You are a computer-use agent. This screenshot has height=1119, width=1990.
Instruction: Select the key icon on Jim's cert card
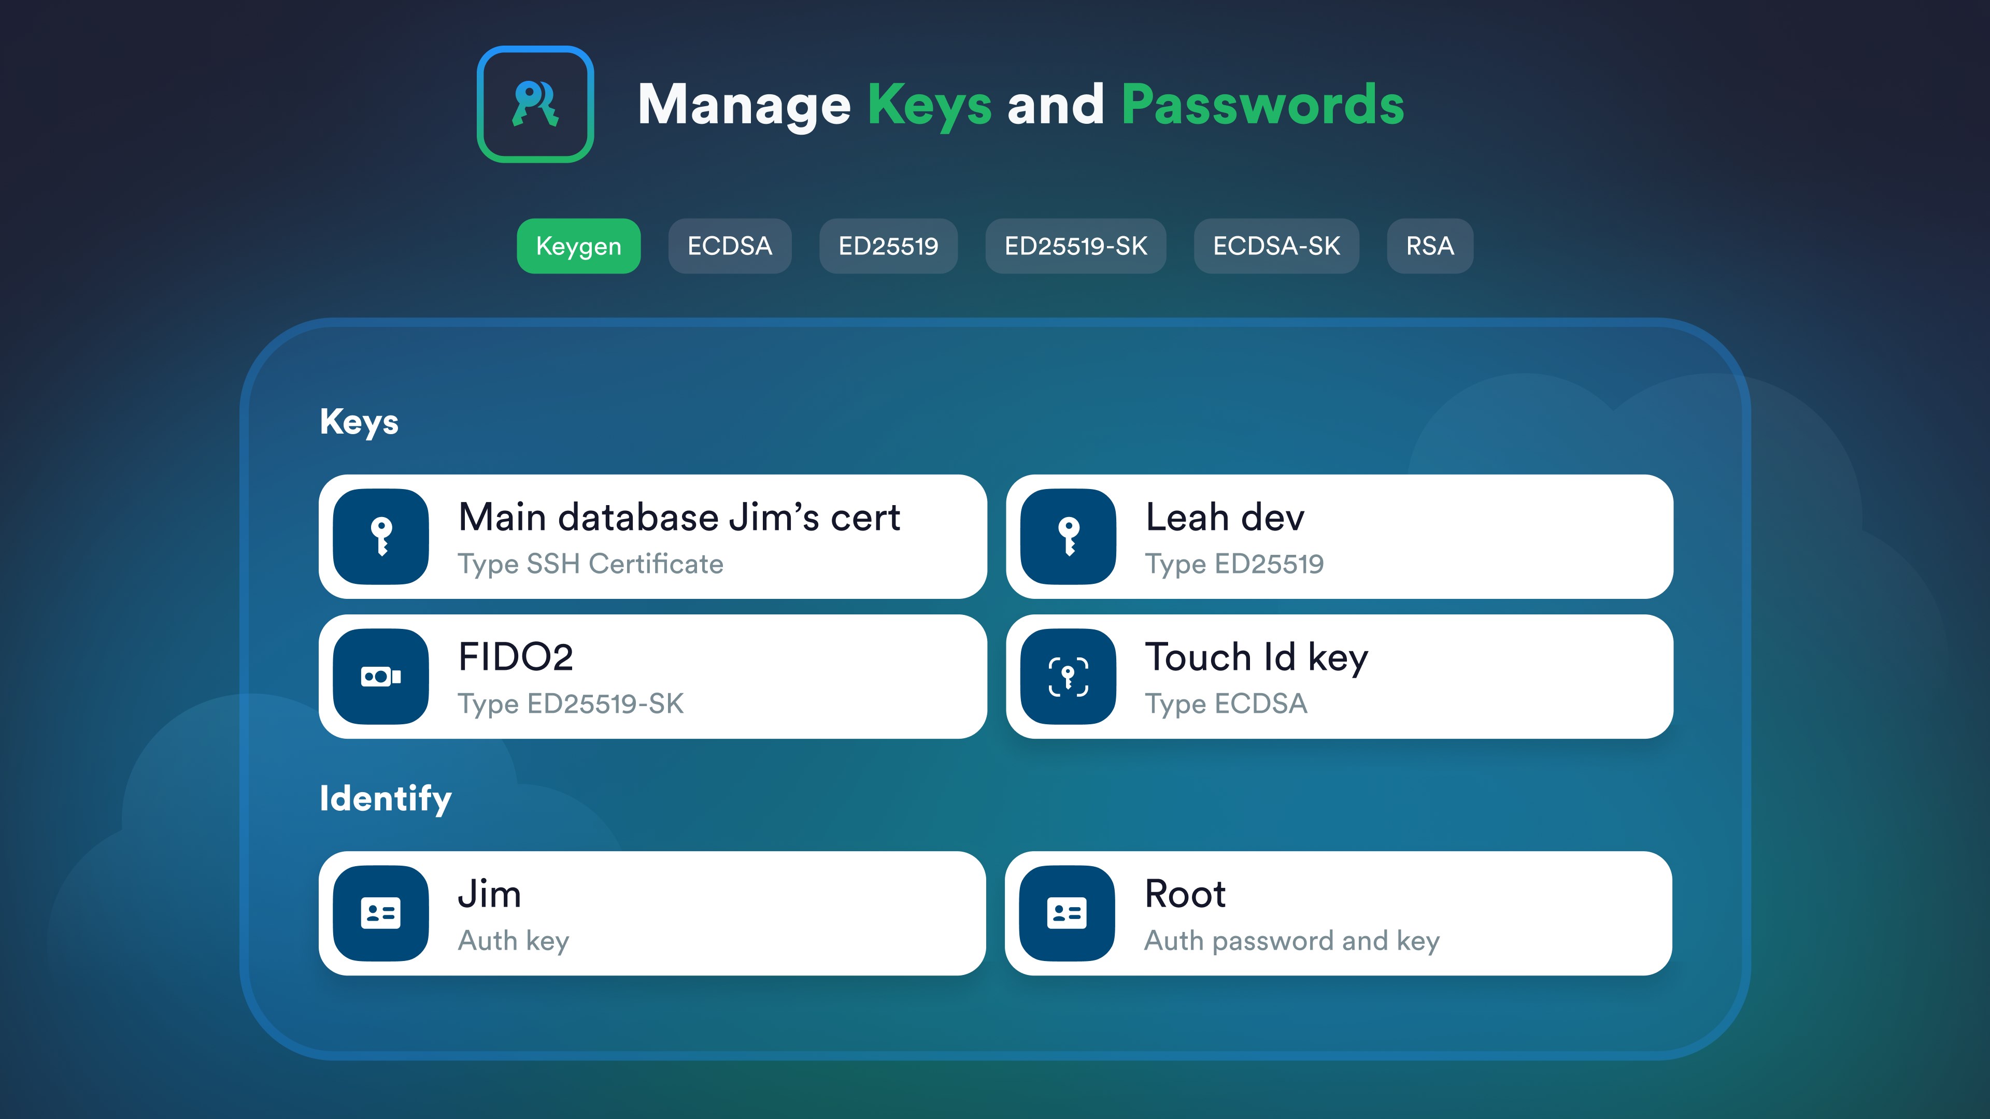tap(380, 536)
